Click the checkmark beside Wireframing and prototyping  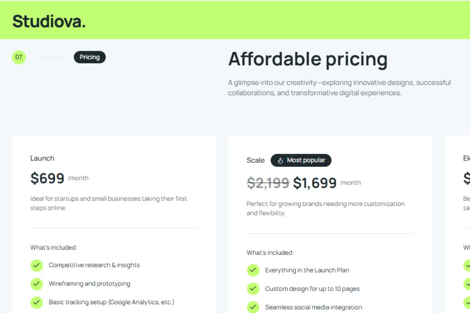click(x=37, y=284)
